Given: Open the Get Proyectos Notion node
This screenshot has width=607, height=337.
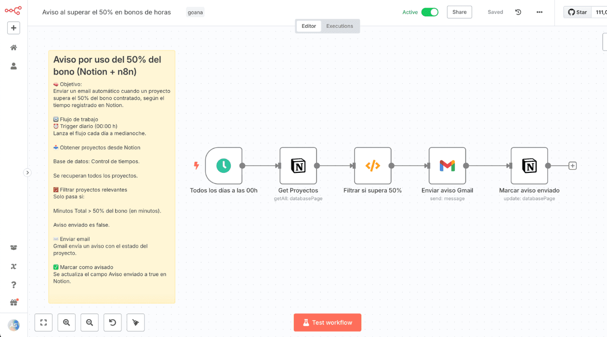Looking at the screenshot, I should (x=298, y=166).
